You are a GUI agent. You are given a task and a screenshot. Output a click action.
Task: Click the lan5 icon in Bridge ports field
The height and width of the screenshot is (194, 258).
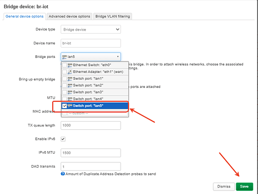click(x=64, y=57)
